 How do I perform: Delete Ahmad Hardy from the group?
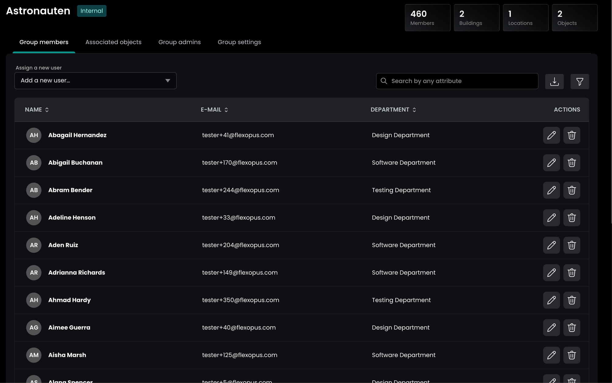(x=572, y=300)
